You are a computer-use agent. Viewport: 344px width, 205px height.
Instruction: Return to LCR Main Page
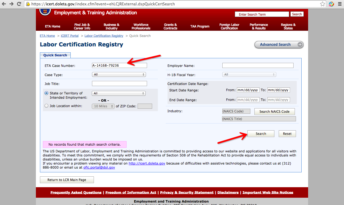[x=67, y=180]
